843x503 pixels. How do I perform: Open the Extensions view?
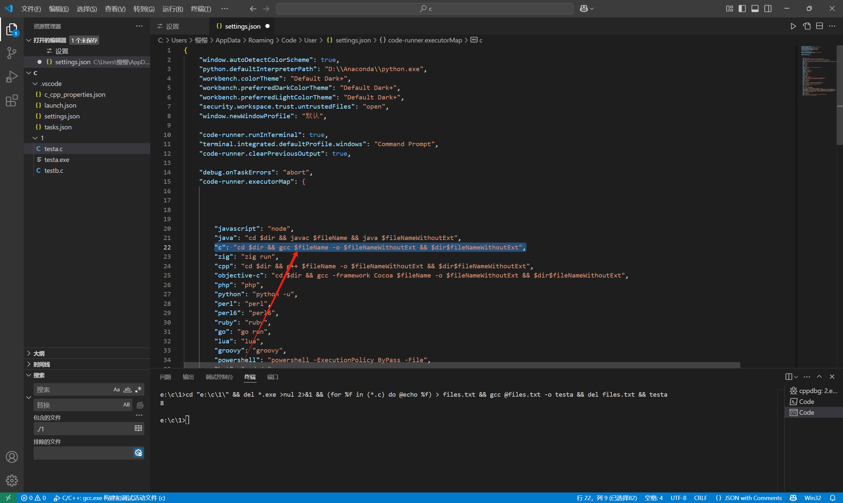pyautogui.click(x=12, y=101)
